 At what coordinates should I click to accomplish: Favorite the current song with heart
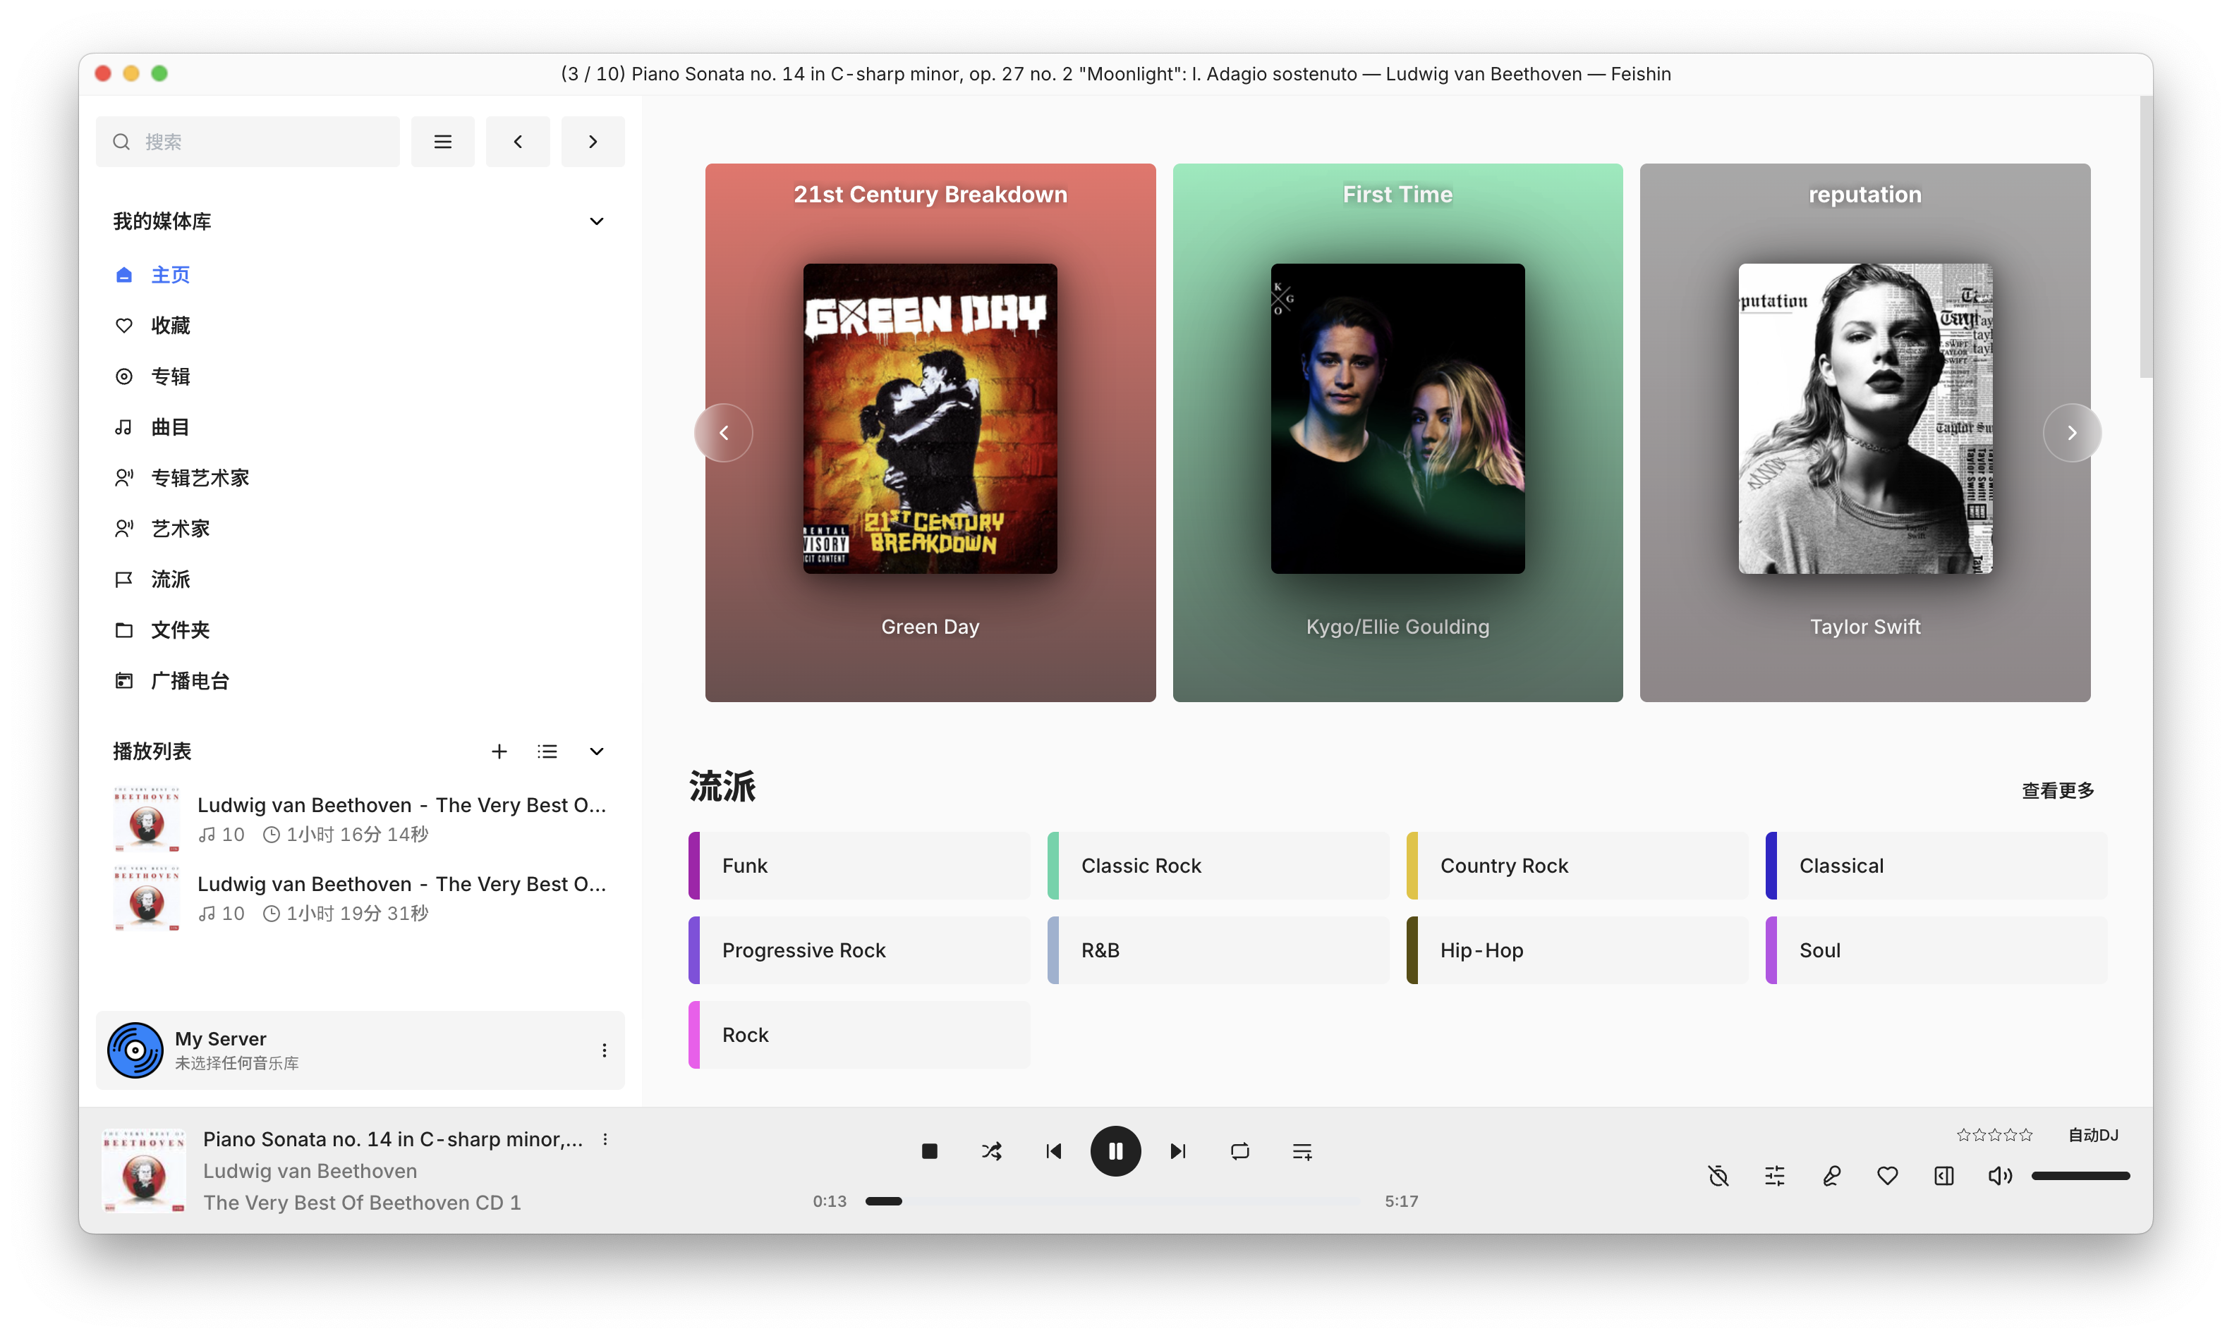1886,1176
